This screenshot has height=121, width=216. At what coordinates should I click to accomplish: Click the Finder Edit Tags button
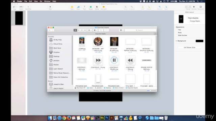coord(106,30)
